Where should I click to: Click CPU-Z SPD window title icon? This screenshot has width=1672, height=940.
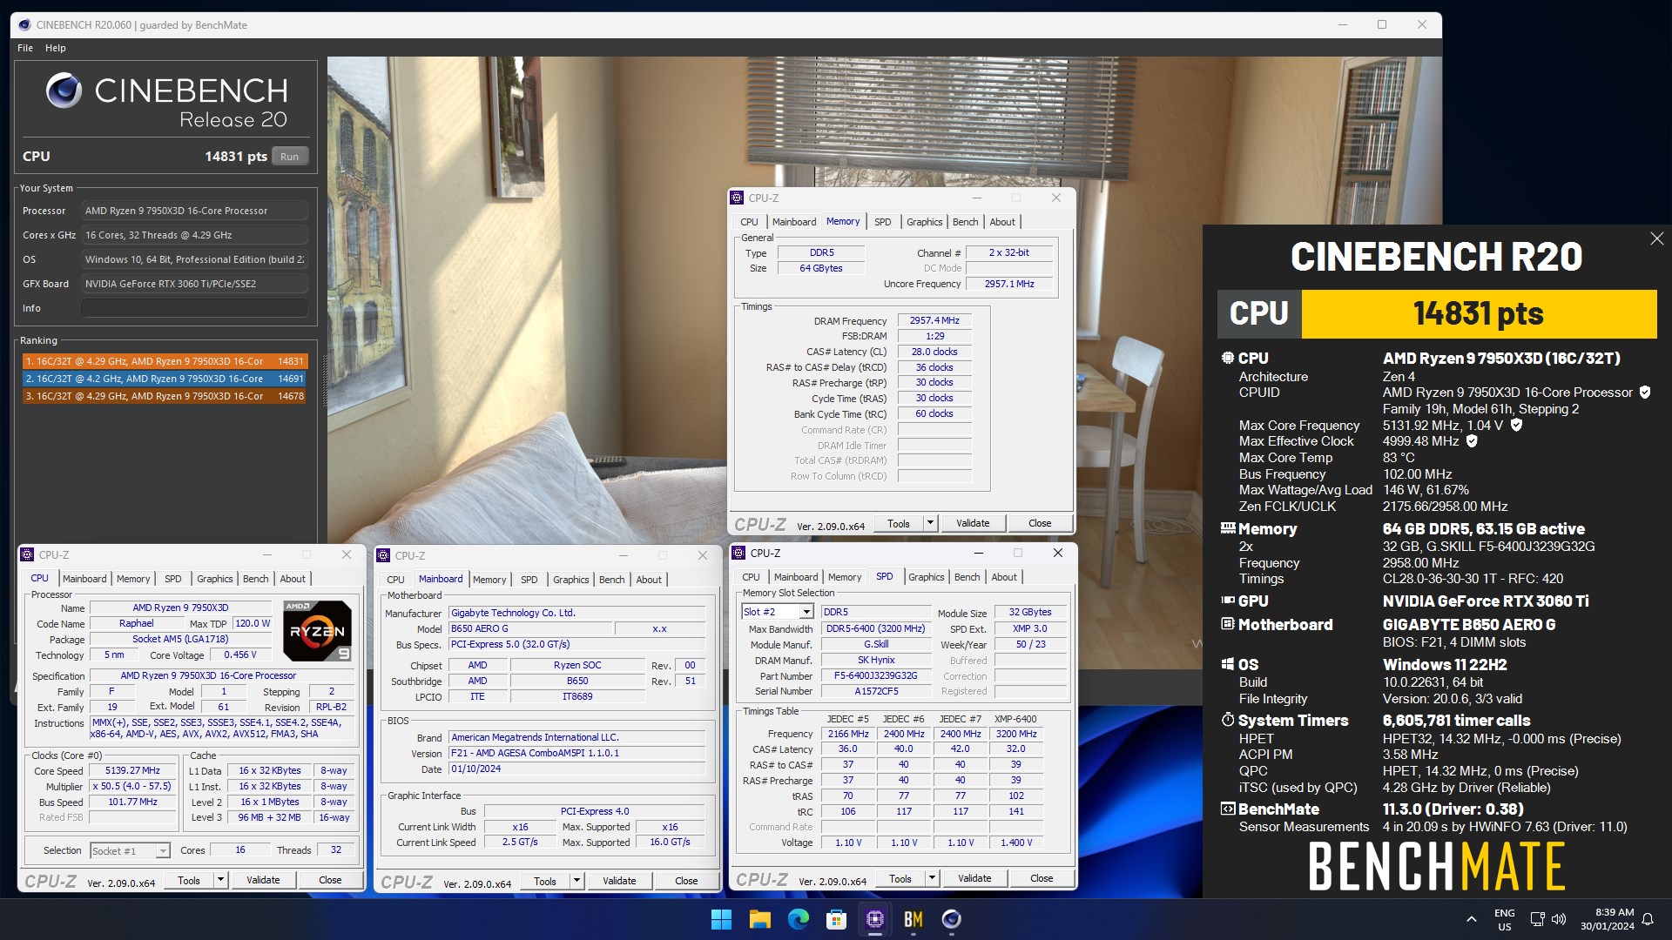click(x=738, y=553)
